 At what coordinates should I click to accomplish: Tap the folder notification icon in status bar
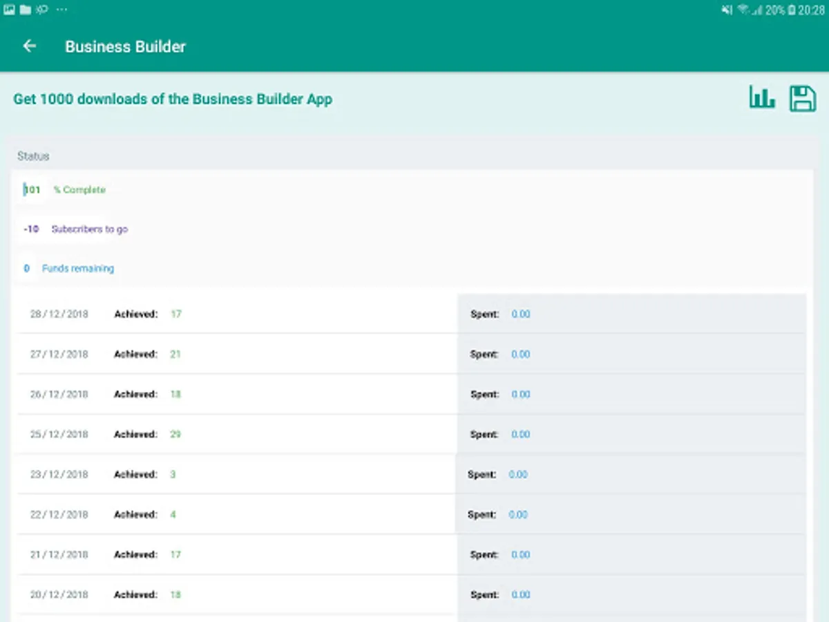(x=26, y=9)
